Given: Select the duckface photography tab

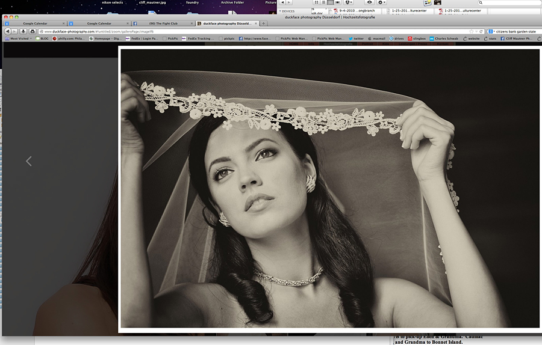Looking at the screenshot, I should [x=226, y=23].
